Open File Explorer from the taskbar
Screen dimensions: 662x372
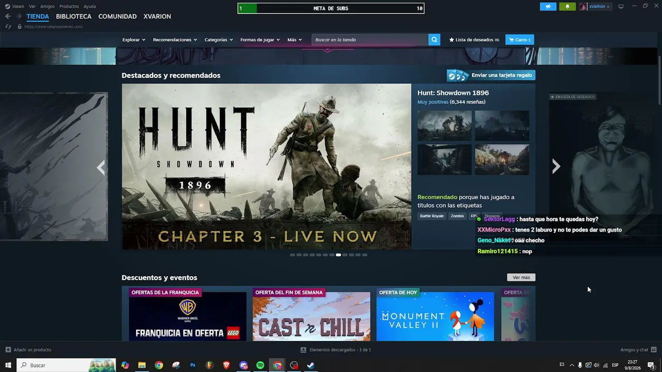tap(142, 365)
